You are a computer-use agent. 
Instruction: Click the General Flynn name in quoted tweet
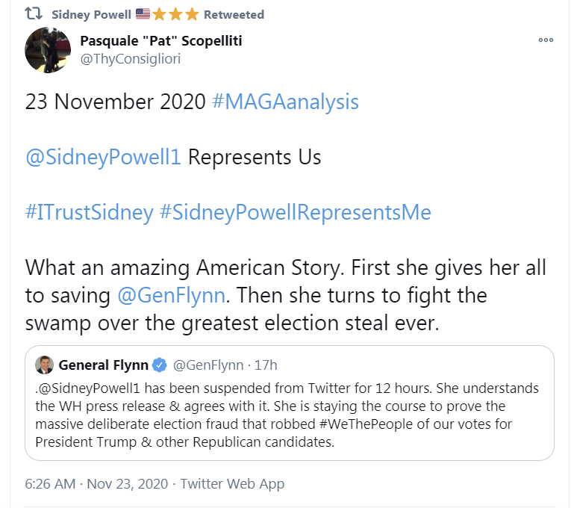(104, 365)
